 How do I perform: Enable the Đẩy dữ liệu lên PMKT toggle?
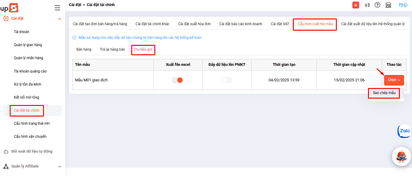click(x=226, y=80)
